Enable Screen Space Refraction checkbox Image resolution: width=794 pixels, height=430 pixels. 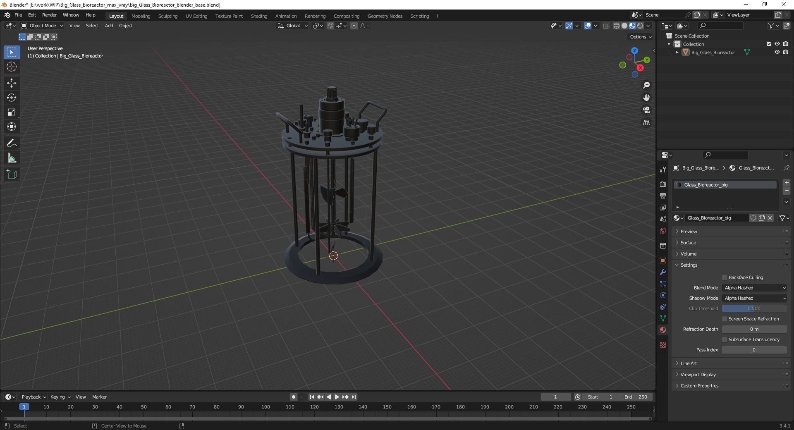point(725,319)
